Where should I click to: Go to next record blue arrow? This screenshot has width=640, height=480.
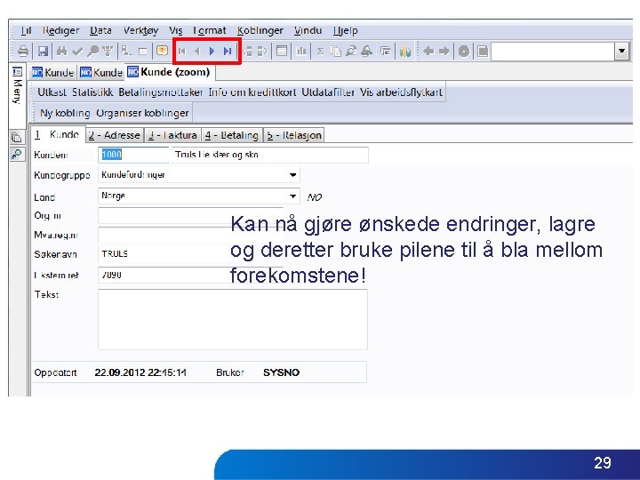coord(212,51)
